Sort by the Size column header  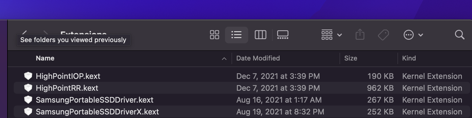(351, 58)
